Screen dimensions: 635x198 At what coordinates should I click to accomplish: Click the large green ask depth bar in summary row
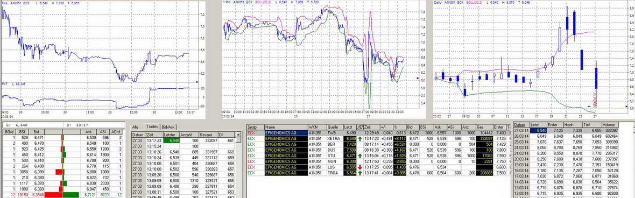tap(71, 195)
